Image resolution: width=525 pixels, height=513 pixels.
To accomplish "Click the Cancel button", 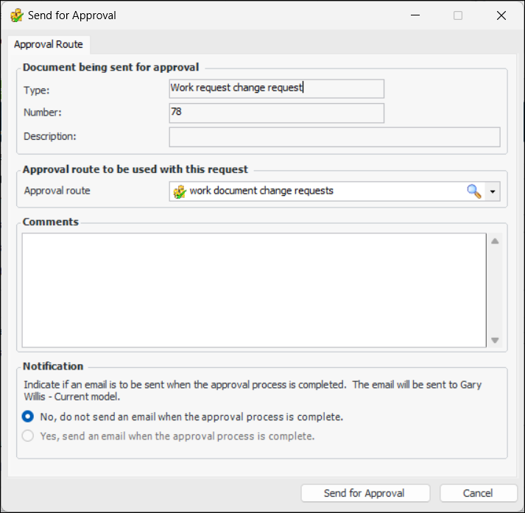I will coord(478,493).
